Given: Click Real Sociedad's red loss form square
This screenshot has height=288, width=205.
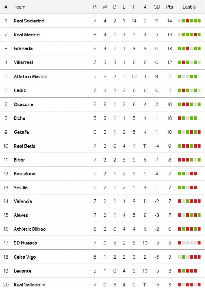Looking at the screenshot, I should pyautogui.click(x=187, y=21).
